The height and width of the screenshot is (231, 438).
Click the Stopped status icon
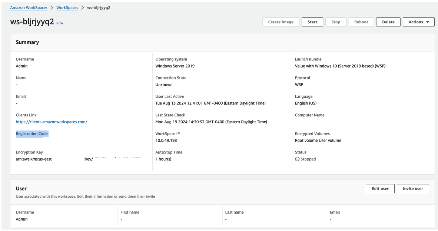297,159
